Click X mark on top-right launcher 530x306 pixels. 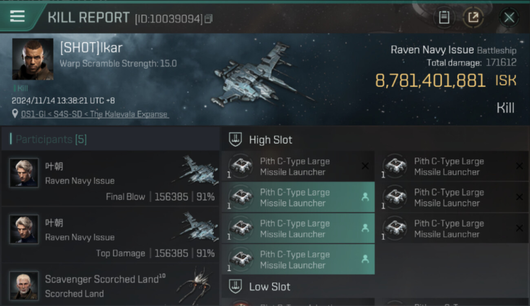pyautogui.click(x=519, y=166)
